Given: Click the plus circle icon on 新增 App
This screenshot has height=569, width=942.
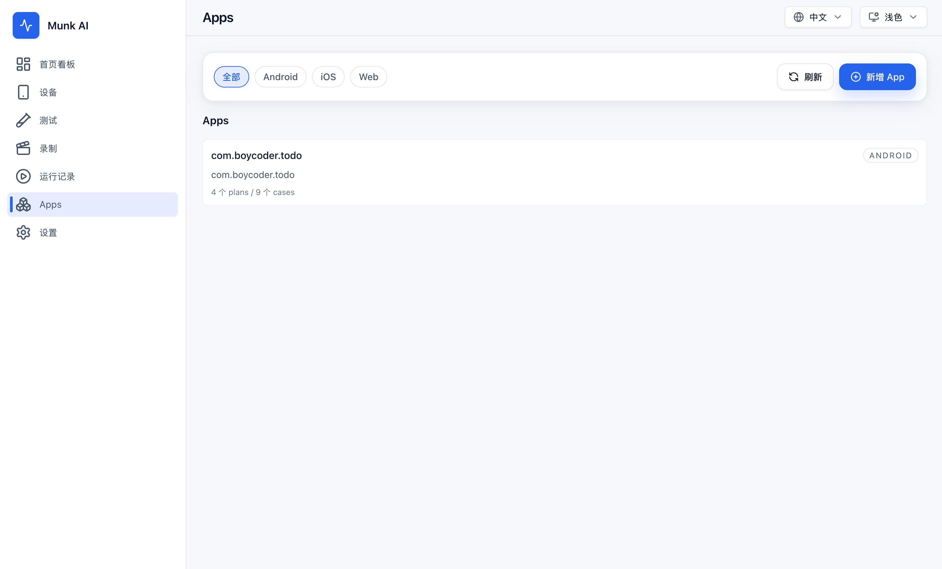Looking at the screenshot, I should click(855, 77).
